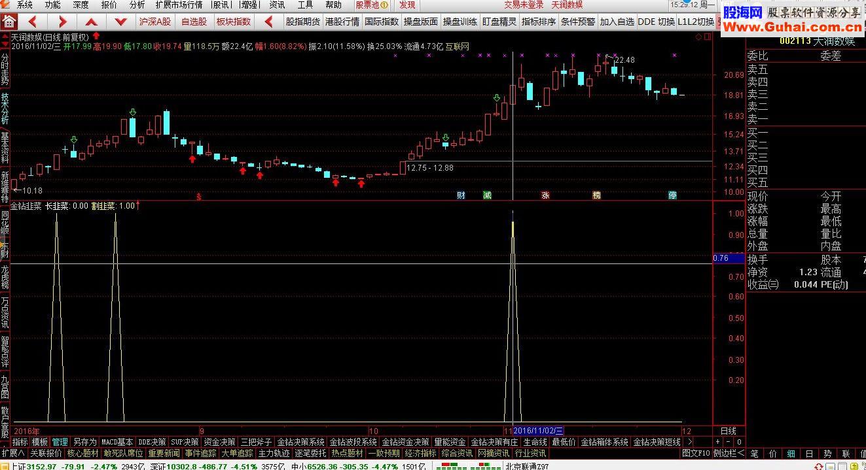Click the left arrow before 股指期货

(268, 22)
